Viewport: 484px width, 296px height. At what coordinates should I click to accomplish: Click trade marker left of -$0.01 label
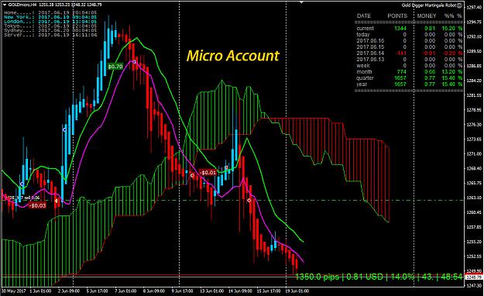click(x=192, y=175)
